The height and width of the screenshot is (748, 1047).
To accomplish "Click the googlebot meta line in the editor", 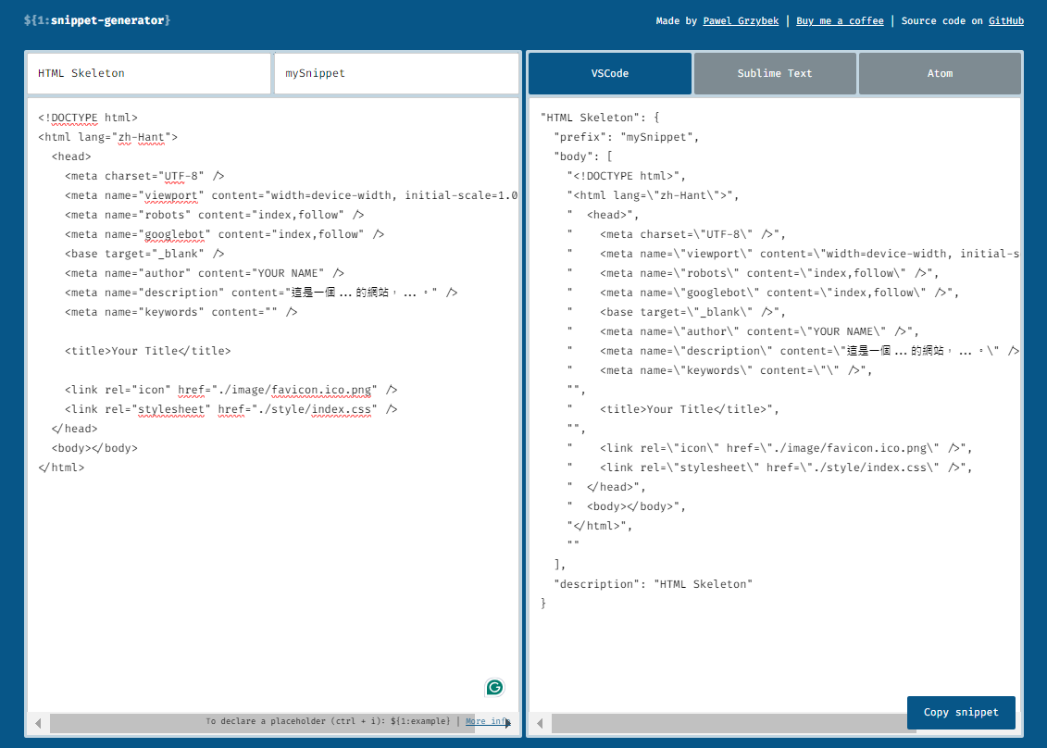I will (x=224, y=233).
